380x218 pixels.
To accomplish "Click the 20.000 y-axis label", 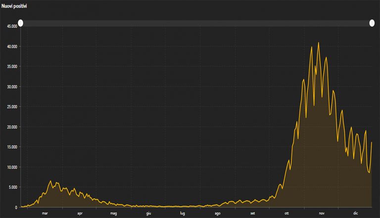I will 12,127.
